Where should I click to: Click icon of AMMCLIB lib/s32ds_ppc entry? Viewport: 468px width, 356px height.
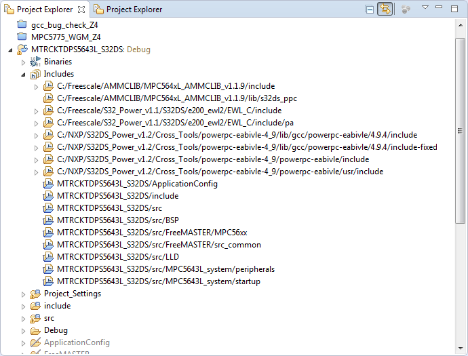click(48, 98)
